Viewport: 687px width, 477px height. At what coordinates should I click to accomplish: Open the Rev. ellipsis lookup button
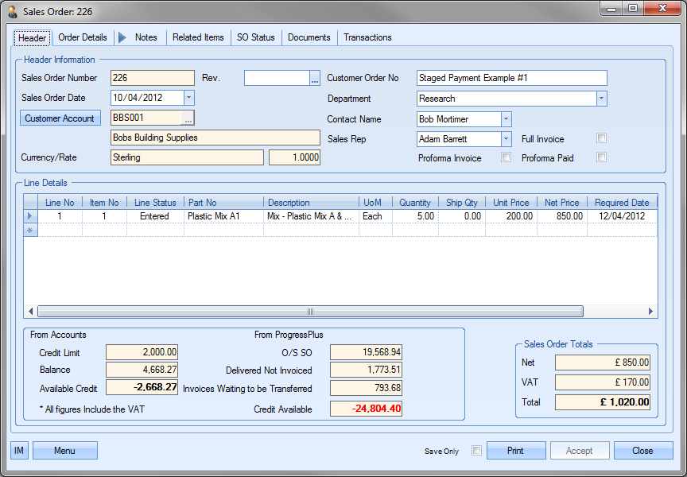click(x=314, y=78)
